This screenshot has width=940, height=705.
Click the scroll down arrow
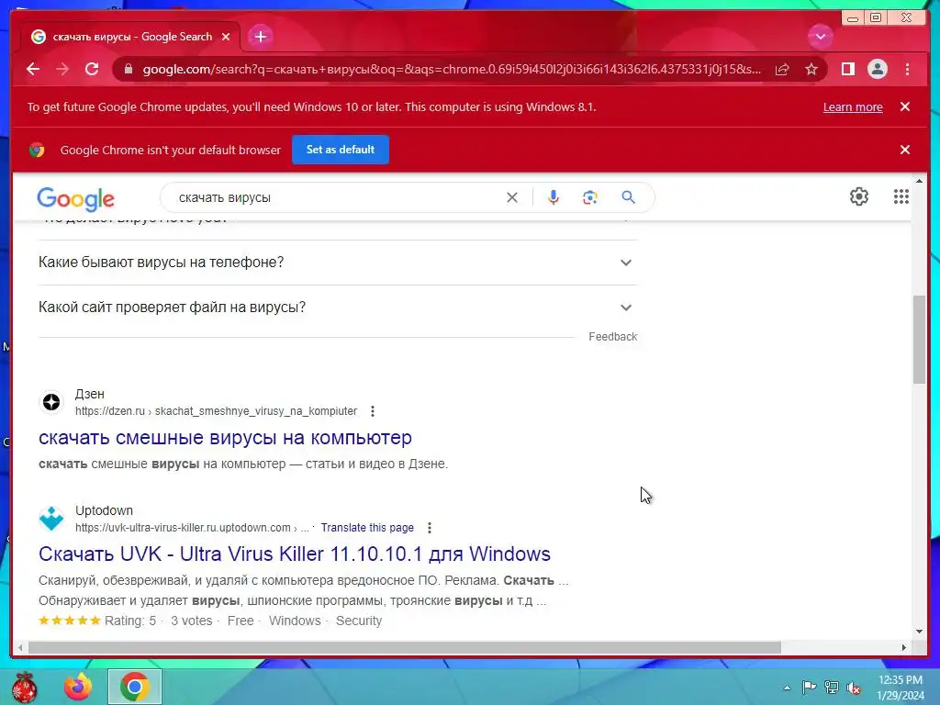click(x=920, y=632)
